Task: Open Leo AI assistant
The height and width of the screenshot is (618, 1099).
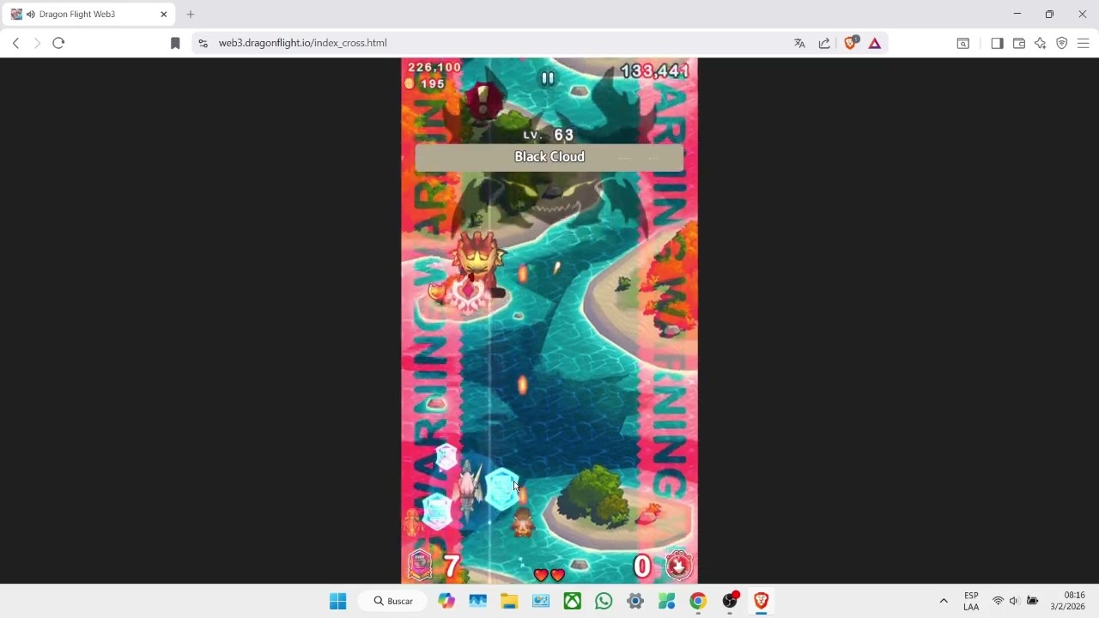Action: 1041,43
